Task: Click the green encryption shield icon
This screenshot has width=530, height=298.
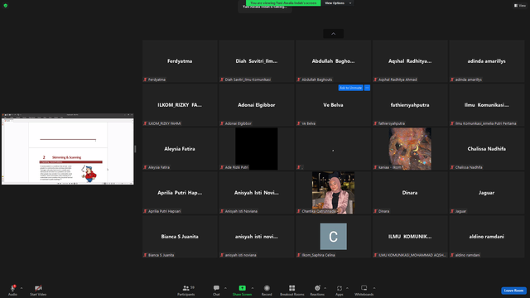Action: 6,6
